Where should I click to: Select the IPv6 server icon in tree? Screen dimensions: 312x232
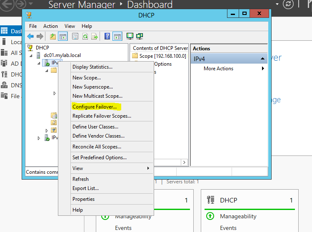point(47,138)
